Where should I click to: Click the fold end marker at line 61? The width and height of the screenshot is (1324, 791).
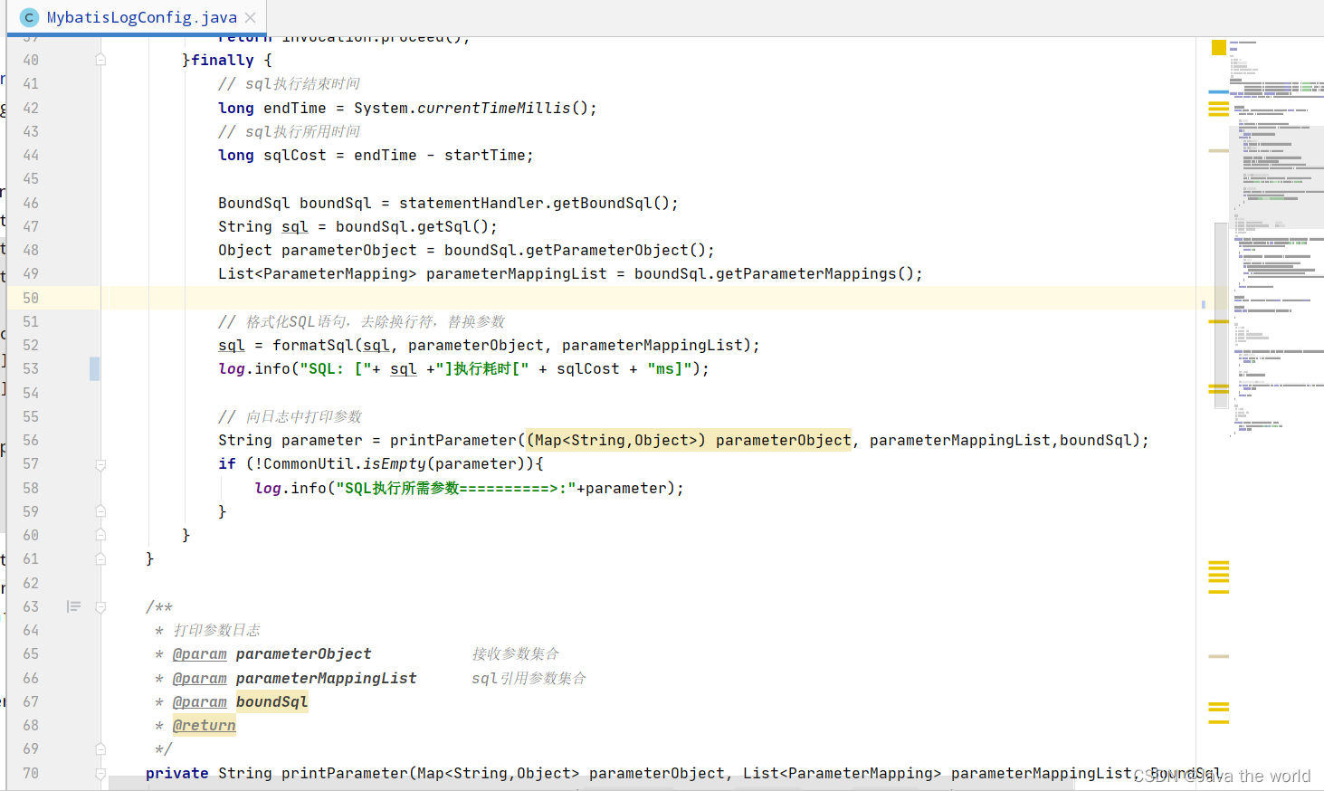(100, 558)
